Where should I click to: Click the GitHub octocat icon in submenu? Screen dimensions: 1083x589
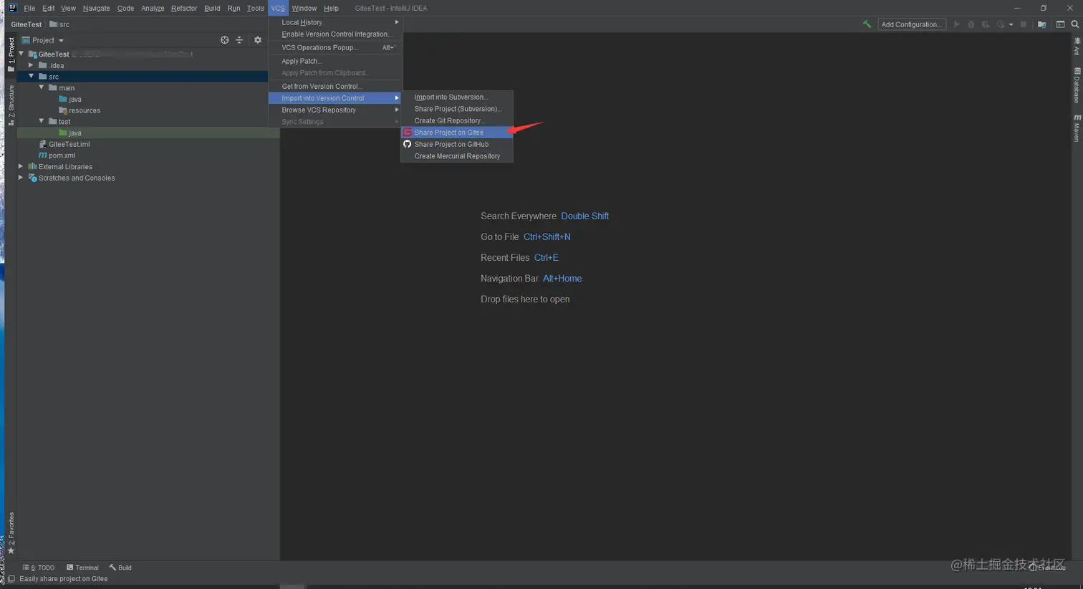[x=408, y=144]
